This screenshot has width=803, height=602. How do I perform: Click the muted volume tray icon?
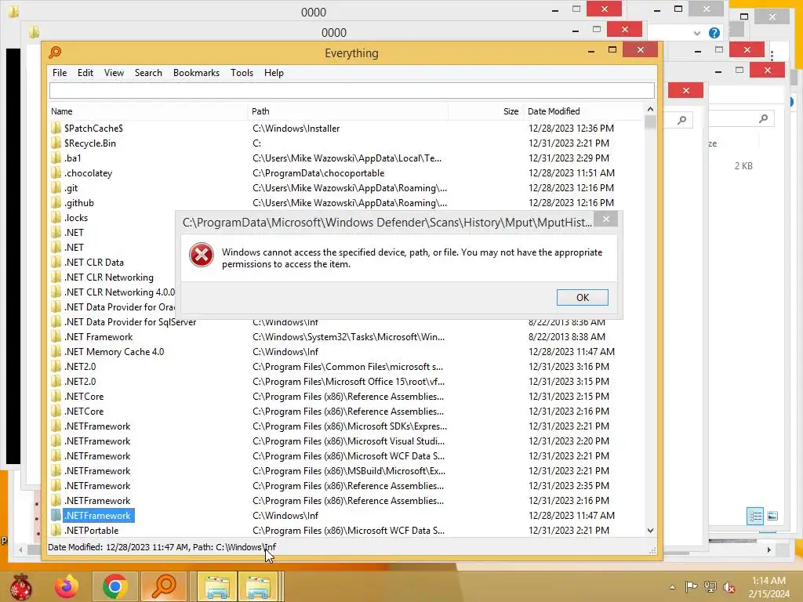tap(729, 587)
